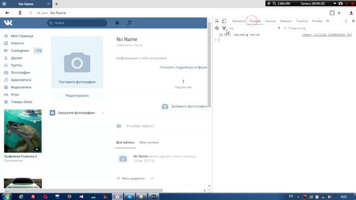Click the heart icon next to Мне нравится

pos(118,178)
